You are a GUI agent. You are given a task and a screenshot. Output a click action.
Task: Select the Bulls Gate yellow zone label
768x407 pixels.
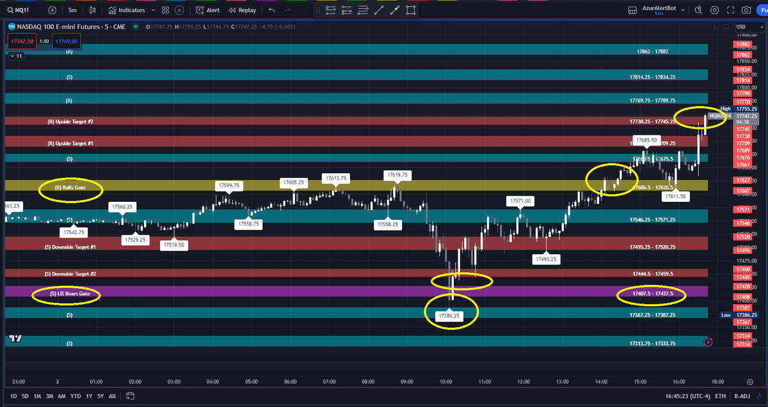click(70, 188)
